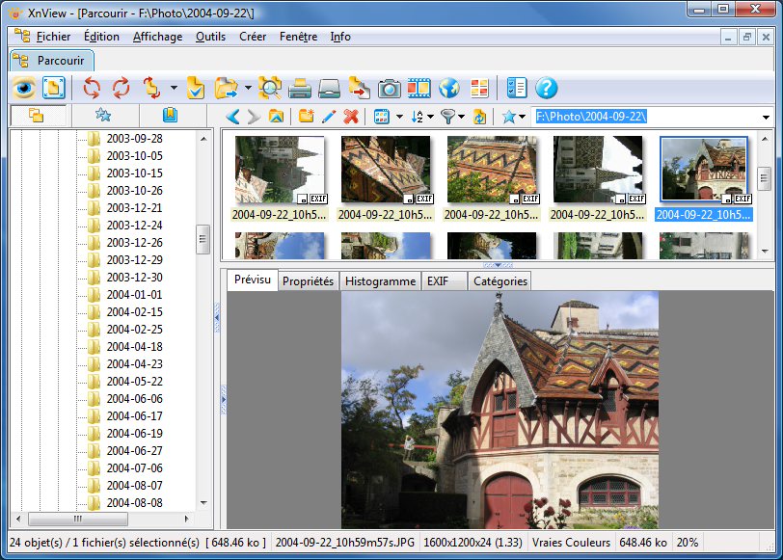
Task: Open the slideshow filmstrip tool
Action: click(x=418, y=89)
